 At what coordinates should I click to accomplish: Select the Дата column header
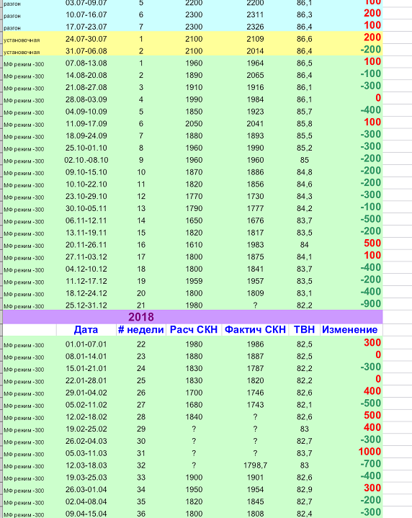(x=86, y=330)
